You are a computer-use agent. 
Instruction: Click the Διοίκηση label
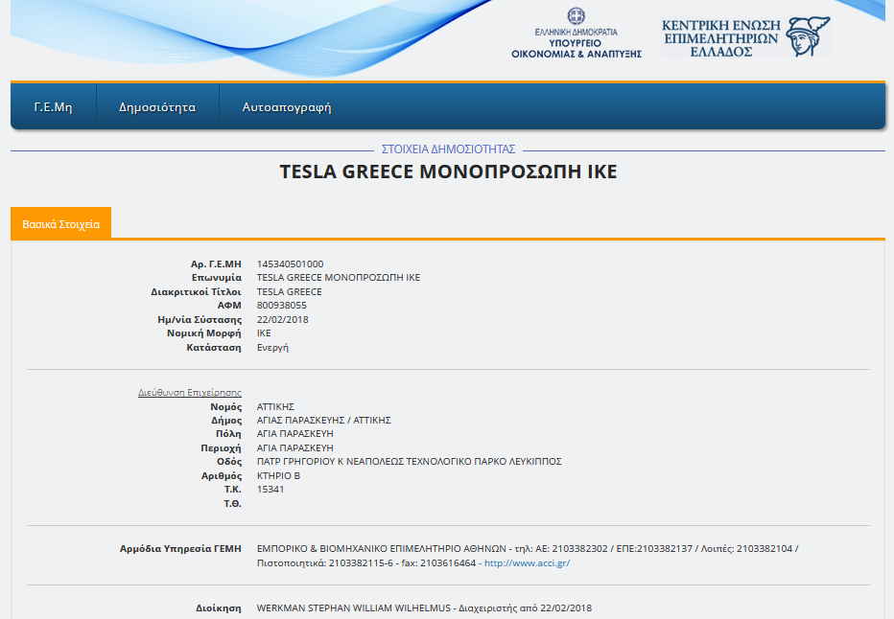tap(219, 608)
